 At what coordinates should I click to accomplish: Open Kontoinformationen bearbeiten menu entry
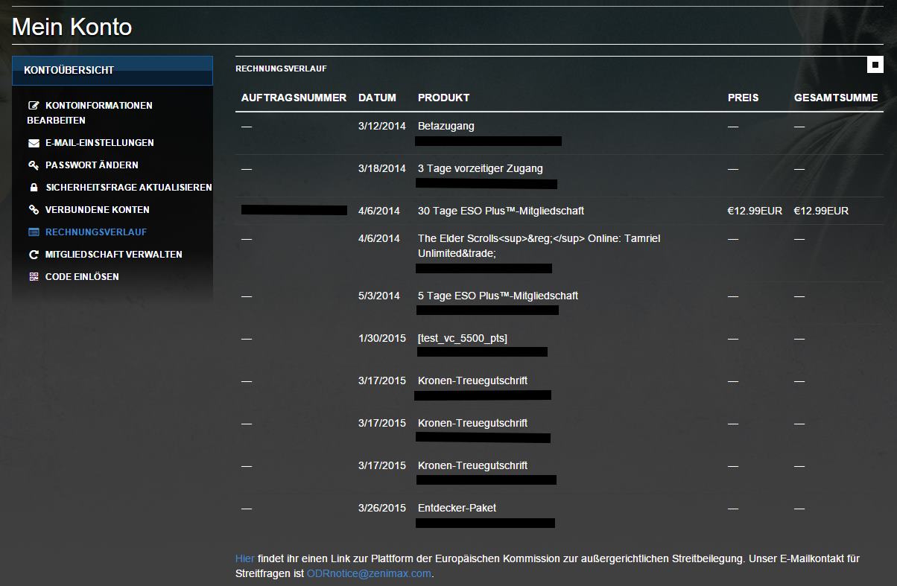click(89, 112)
